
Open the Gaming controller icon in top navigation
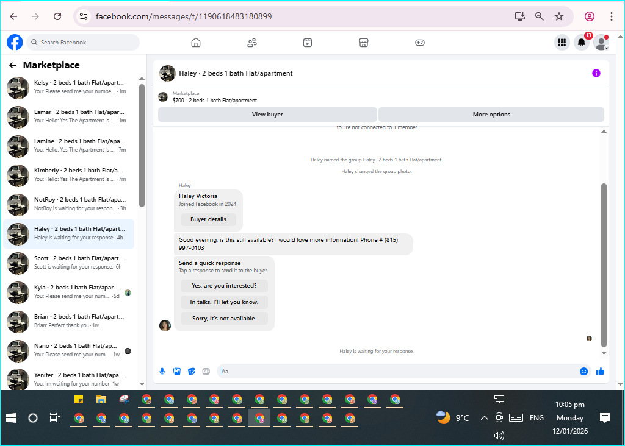(420, 43)
